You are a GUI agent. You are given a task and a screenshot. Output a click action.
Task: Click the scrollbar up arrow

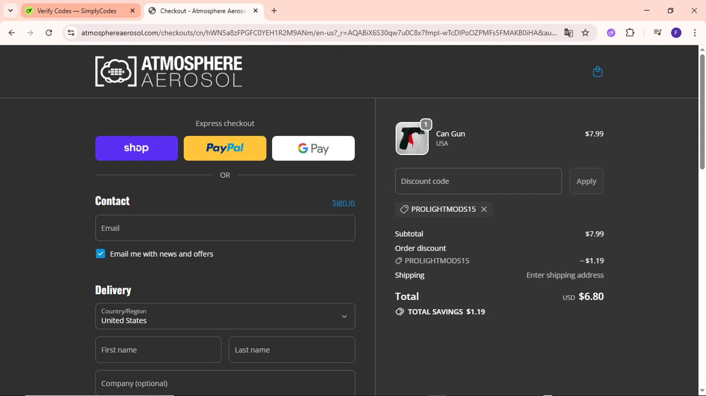(x=702, y=49)
